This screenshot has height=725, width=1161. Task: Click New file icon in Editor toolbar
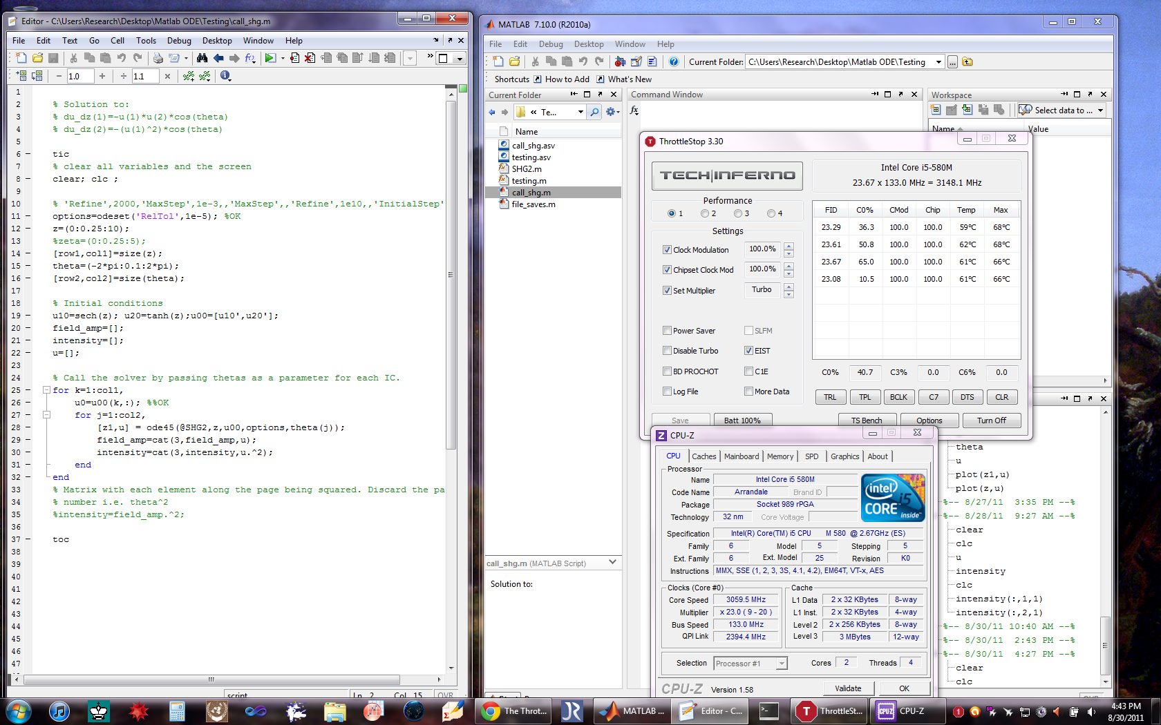tap(21, 58)
